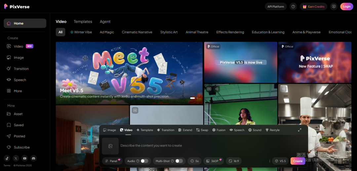Click the Login button
The width and height of the screenshot is (357, 171).
(347, 7)
